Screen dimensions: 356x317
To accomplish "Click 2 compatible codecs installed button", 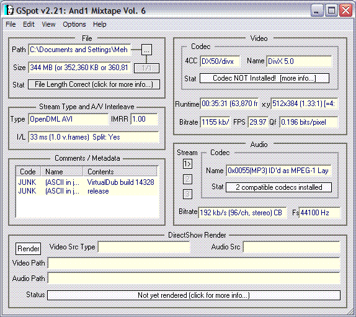I will [x=278, y=187].
